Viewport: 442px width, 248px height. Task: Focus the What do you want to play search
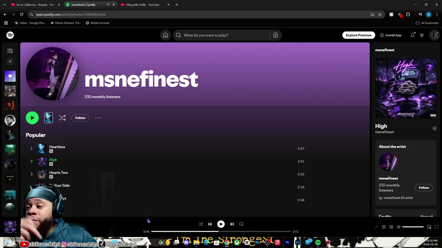click(221, 35)
